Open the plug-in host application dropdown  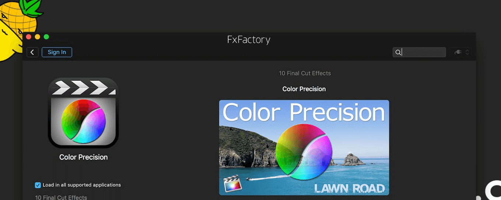coord(460,52)
